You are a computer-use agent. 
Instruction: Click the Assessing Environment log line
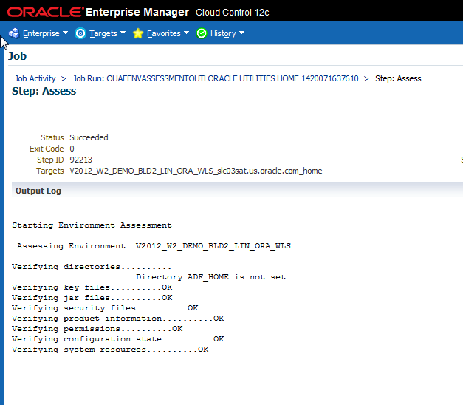(154, 246)
